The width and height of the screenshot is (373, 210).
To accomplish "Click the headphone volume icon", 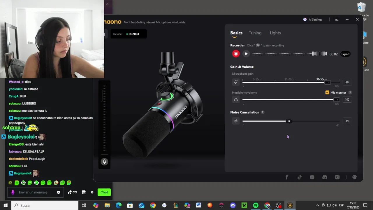I will 236,99.
